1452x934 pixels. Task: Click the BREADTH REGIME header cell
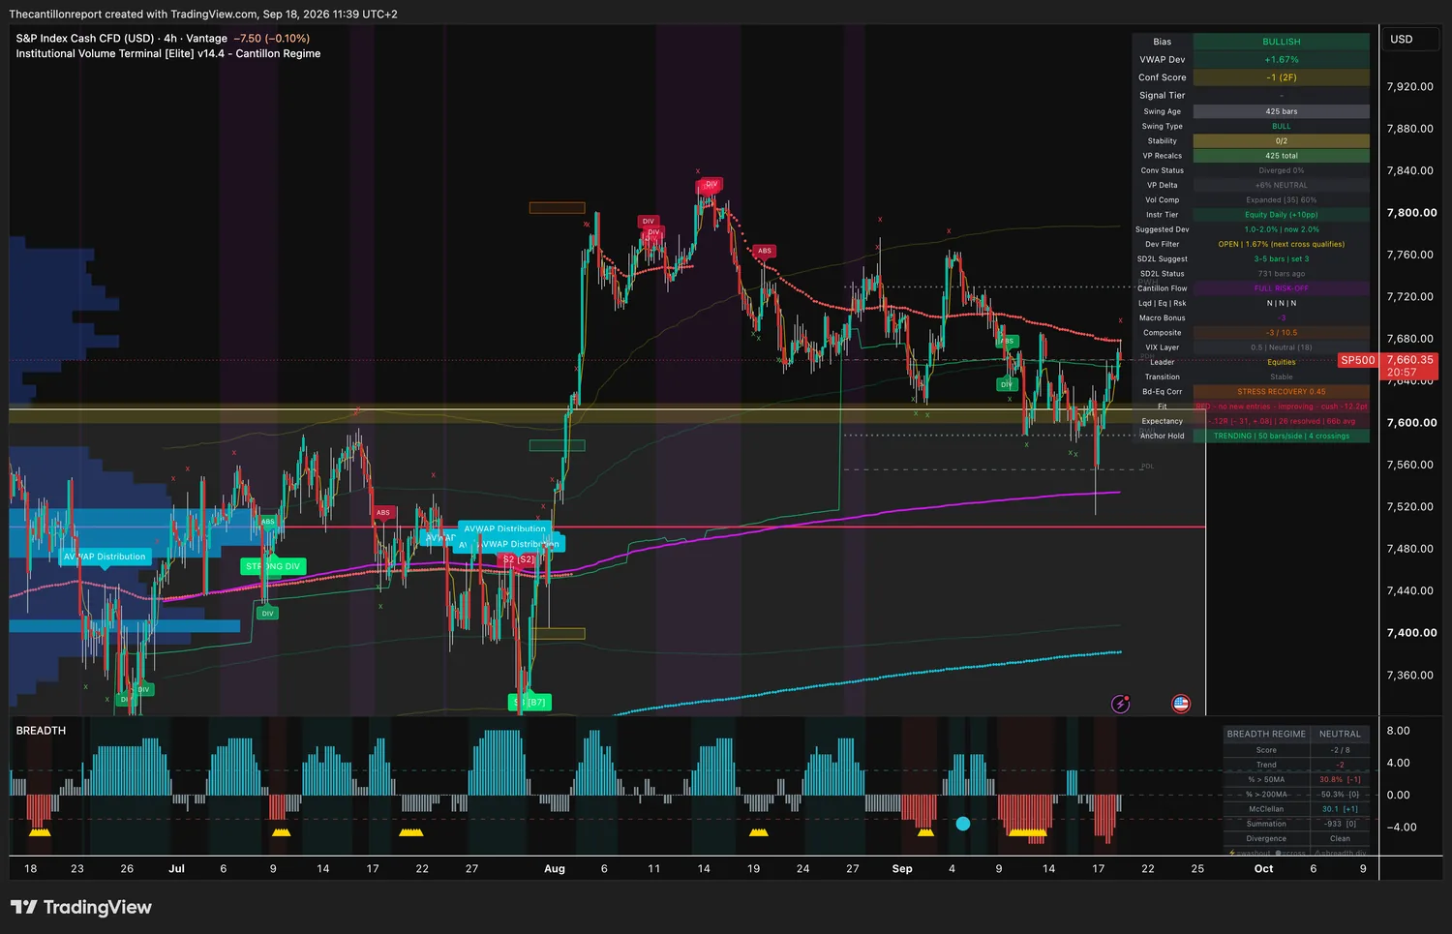pos(1266,734)
